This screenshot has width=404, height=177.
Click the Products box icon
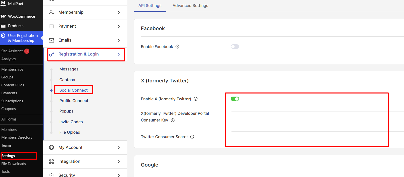[x=3, y=26]
